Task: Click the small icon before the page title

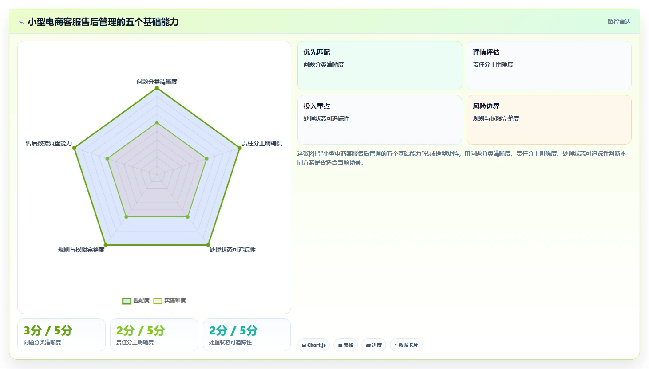Action: pos(21,22)
